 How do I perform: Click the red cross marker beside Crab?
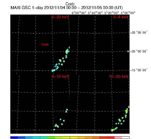coord(40,44)
